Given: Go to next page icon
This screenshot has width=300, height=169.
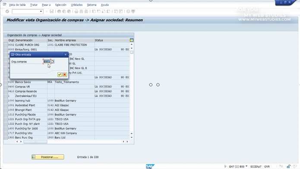Looking at the screenshot, I should pyautogui.click(x=104, y=12).
